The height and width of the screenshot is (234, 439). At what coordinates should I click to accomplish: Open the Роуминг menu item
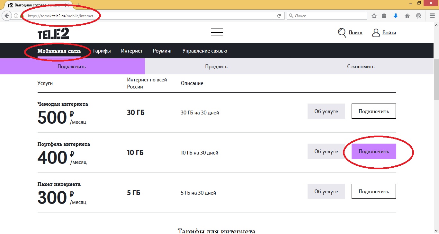click(x=162, y=51)
